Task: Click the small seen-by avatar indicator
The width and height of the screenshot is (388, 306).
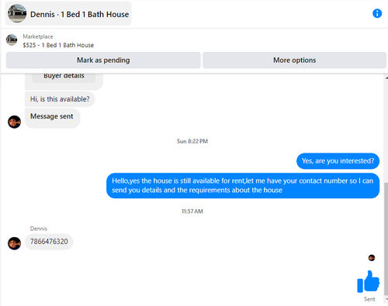Action: pos(372,258)
